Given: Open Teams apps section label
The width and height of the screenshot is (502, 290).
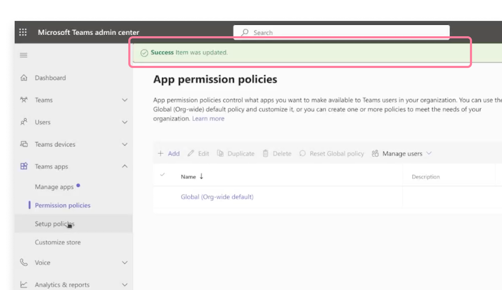Looking at the screenshot, I should pos(51,167).
